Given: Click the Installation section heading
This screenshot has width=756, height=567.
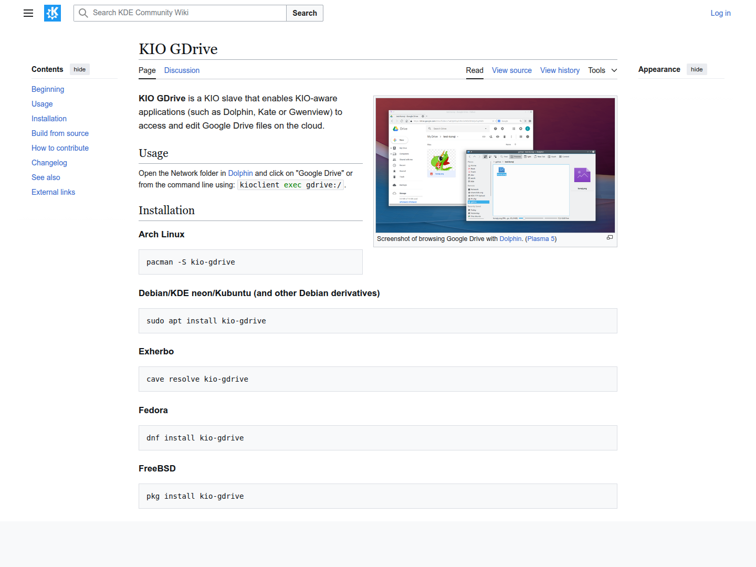Looking at the screenshot, I should point(166,211).
